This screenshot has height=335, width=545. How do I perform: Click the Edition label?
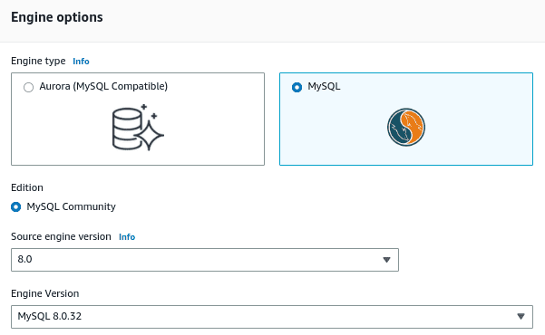point(27,187)
